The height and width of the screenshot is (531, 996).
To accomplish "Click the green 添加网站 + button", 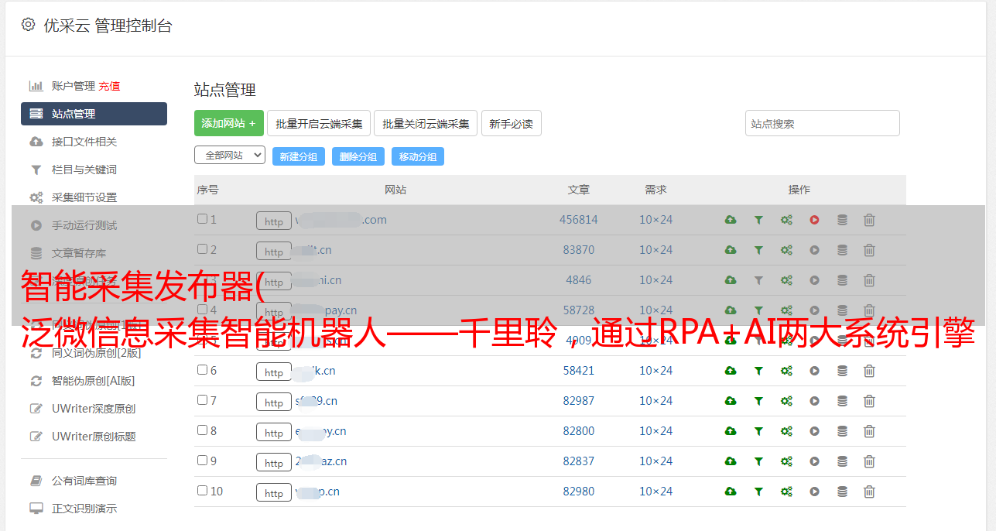I will pyautogui.click(x=229, y=123).
